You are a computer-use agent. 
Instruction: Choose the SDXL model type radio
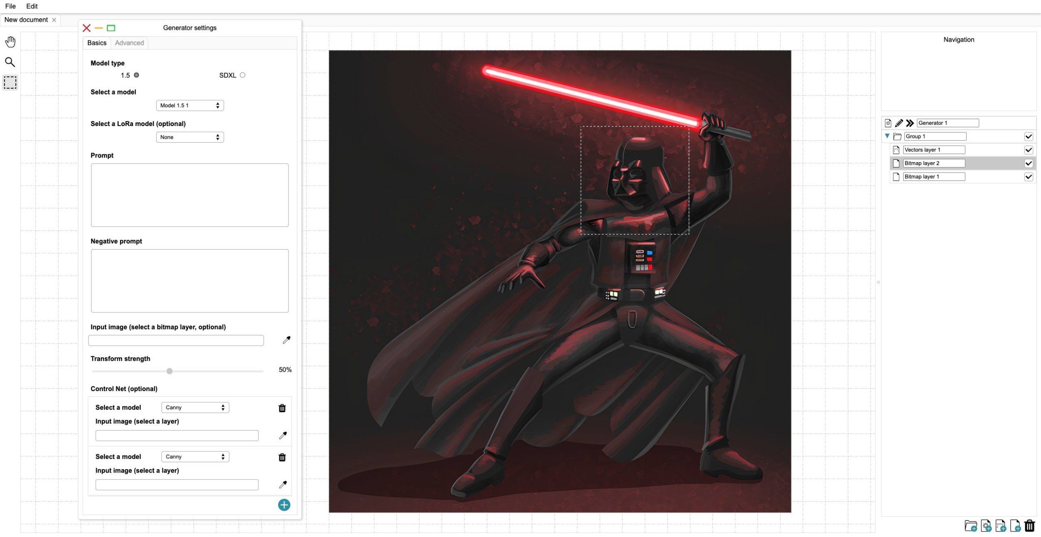pyautogui.click(x=242, y=75)
